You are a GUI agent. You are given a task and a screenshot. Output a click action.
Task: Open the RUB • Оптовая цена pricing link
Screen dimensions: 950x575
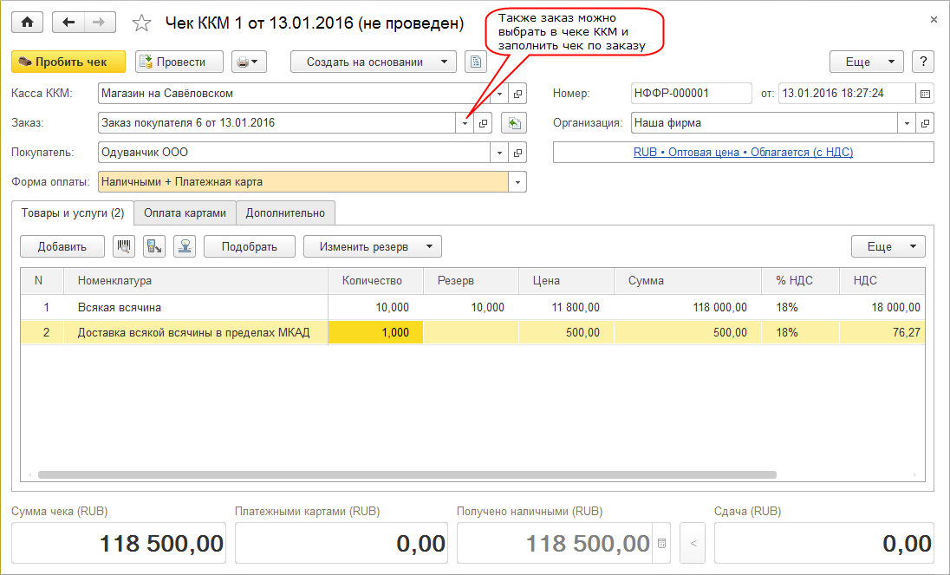[x=743, y=152]
